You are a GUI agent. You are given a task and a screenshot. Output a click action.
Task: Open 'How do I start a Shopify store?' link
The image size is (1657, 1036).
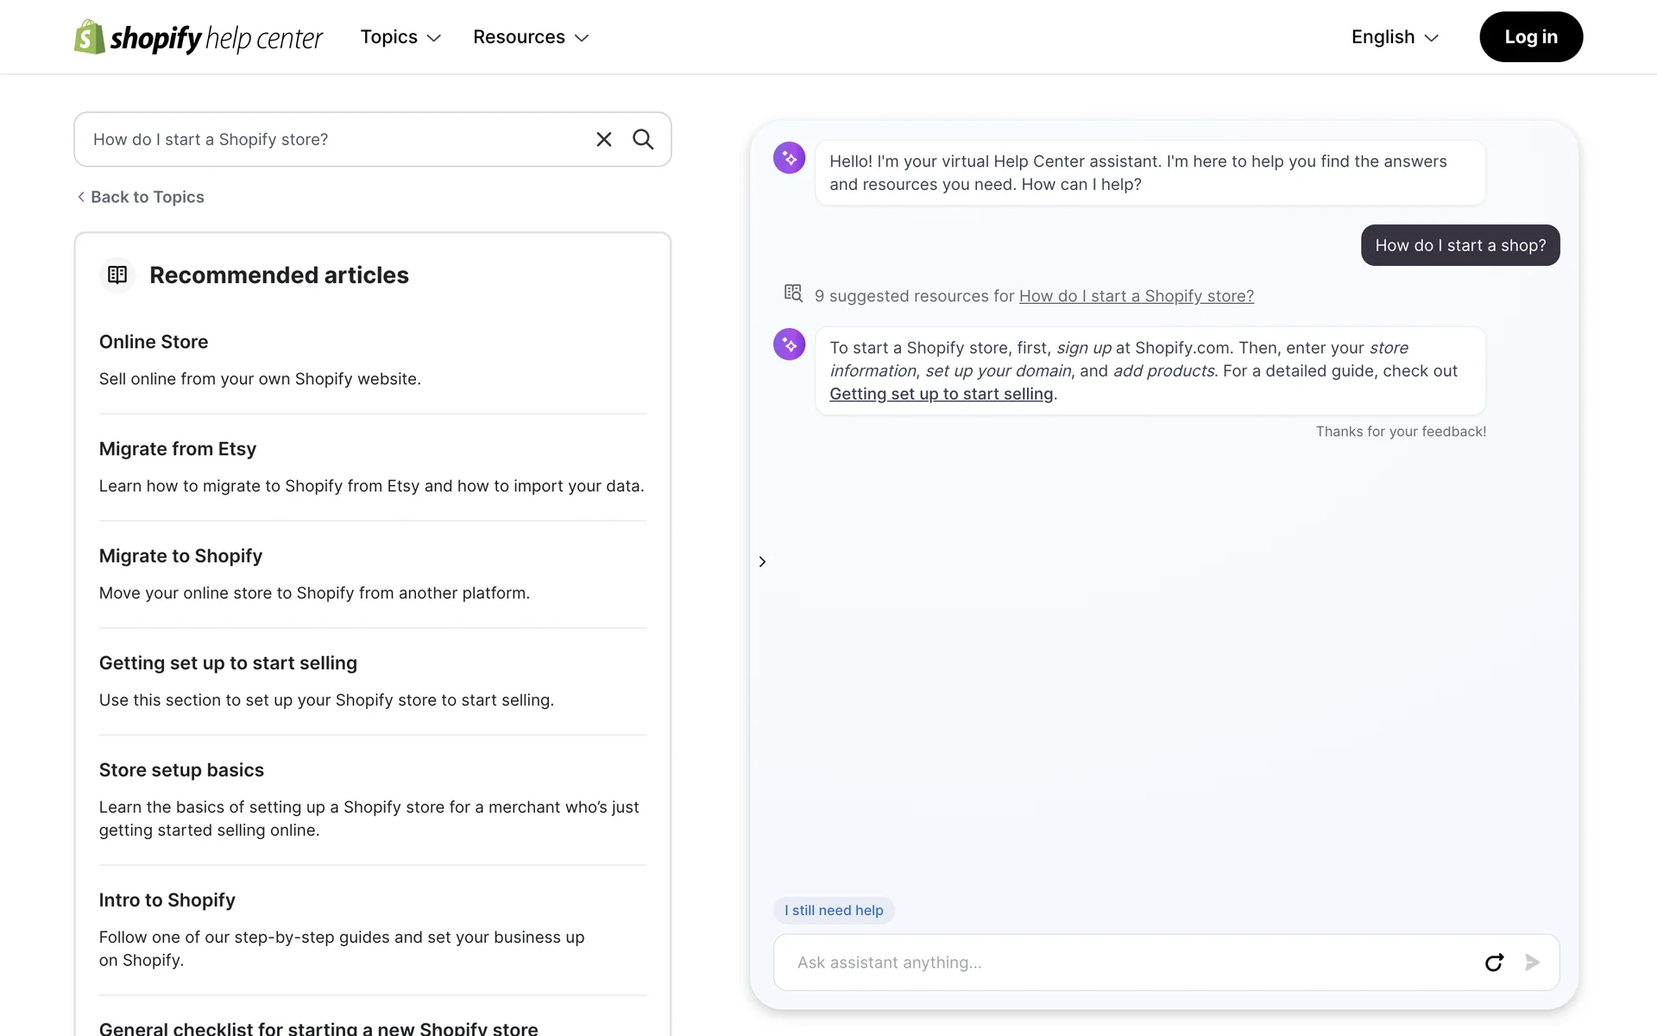click(1136, 296)
